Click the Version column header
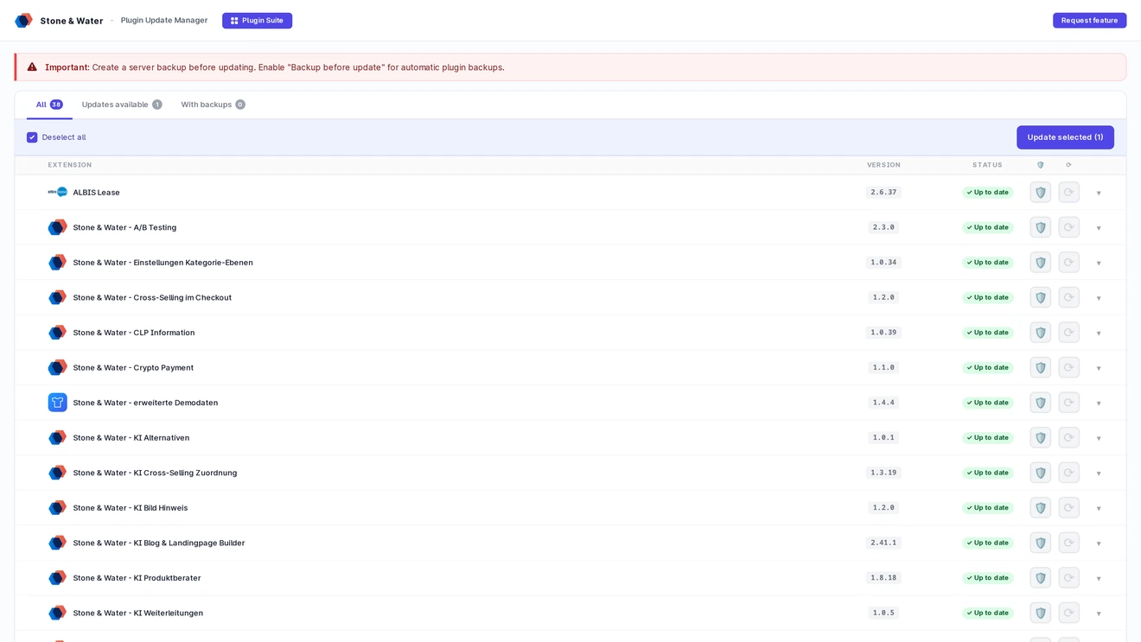 tap(883, 165)
